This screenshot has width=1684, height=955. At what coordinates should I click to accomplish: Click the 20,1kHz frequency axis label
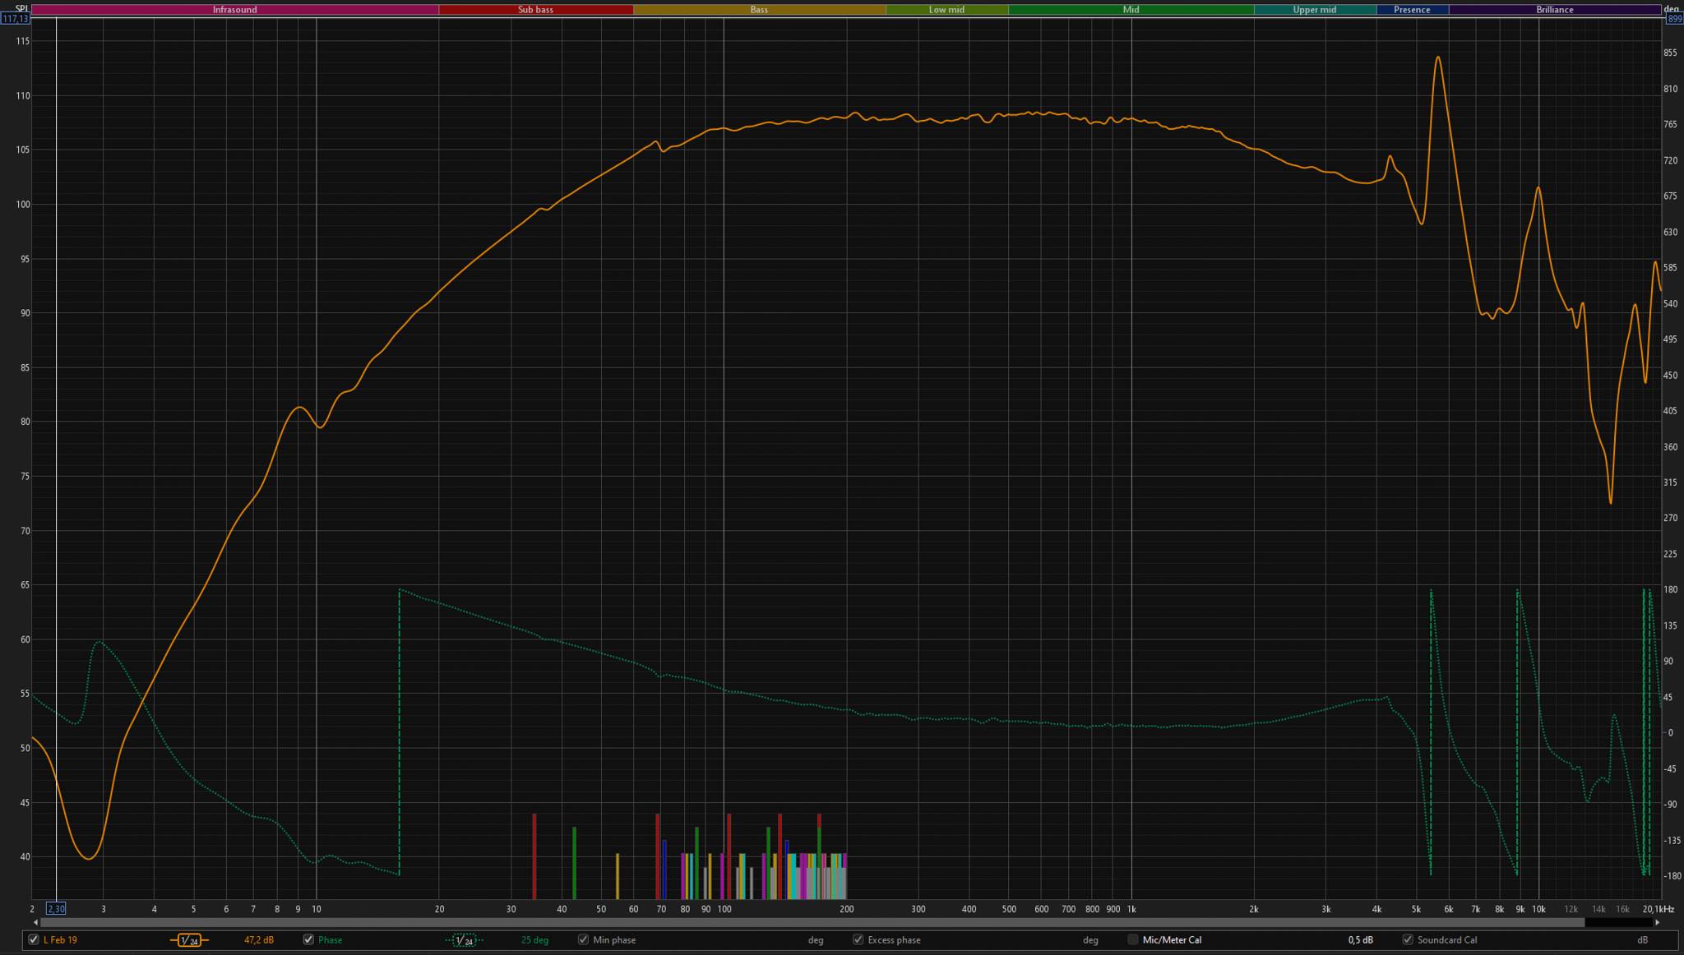1659,909
